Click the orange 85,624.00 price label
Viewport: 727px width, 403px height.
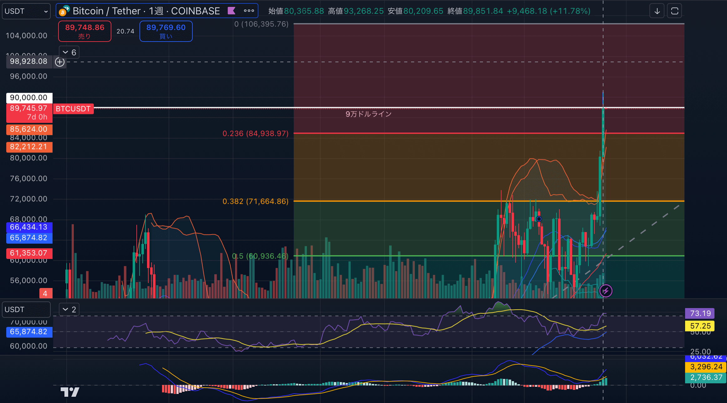point(29,129)
